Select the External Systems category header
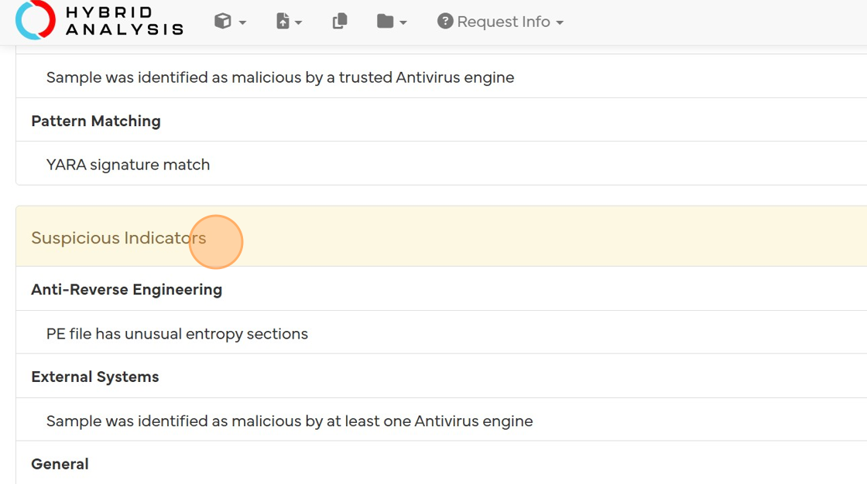Image resolution: width=867 pixels, height=484 pixels. click(94, 377)
